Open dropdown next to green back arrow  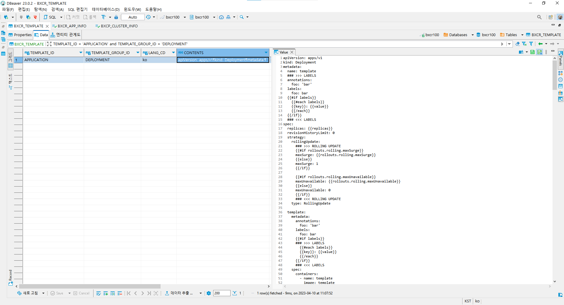coord(546,44)
